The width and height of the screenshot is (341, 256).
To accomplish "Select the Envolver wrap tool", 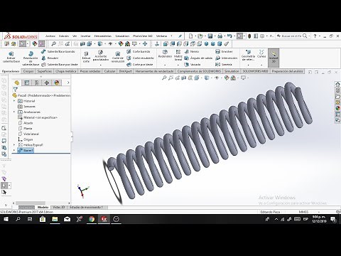I will (x=224, y=51).
